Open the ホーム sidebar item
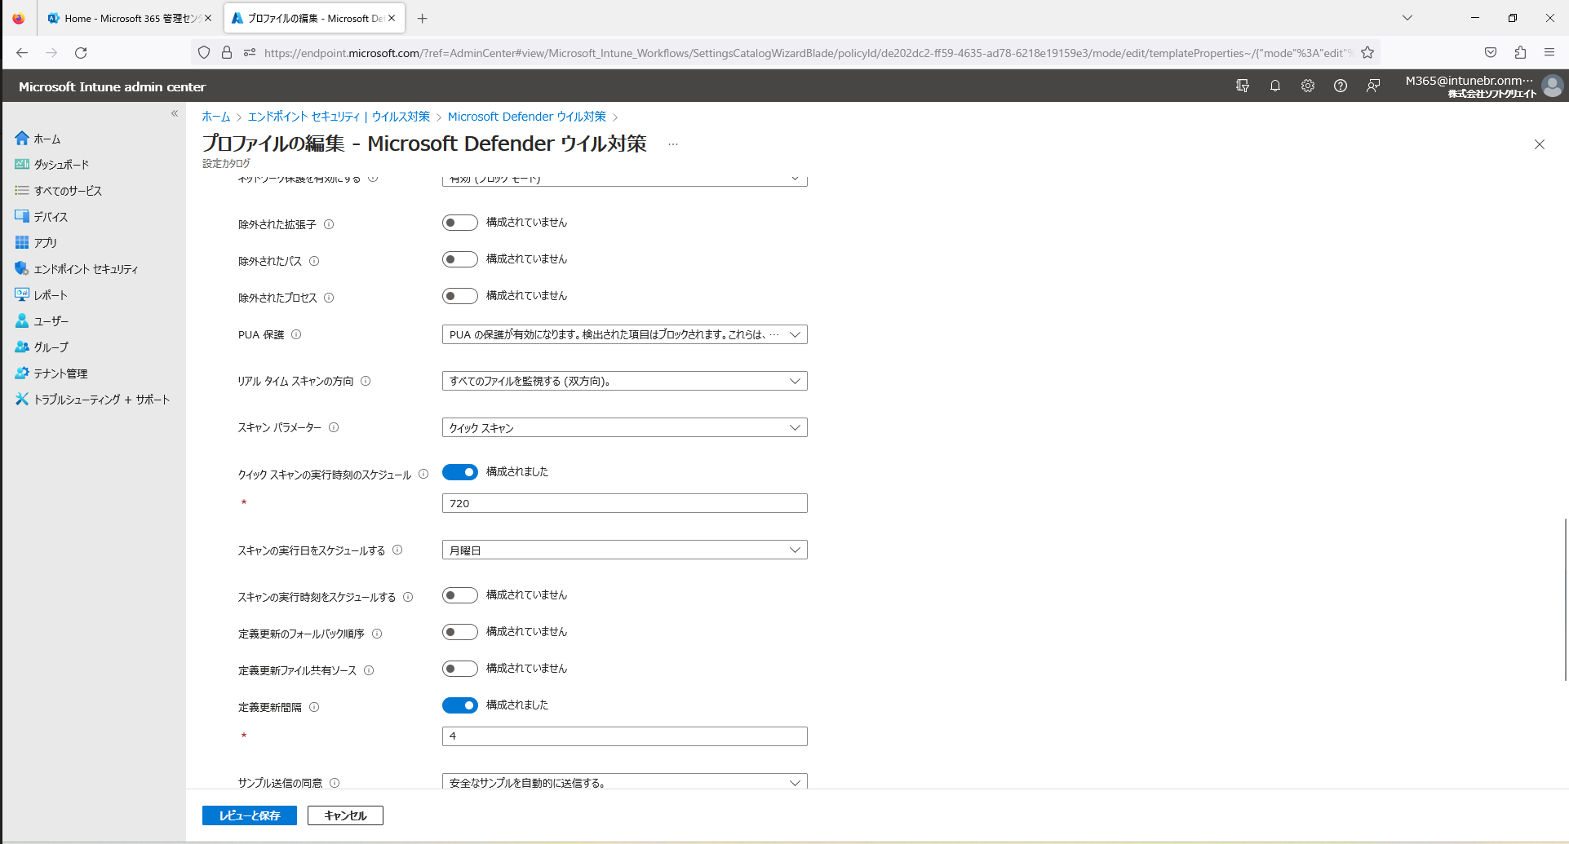The width and height of the screenshot is (1569, 844). pyautogui.click(x=47, y=139)
